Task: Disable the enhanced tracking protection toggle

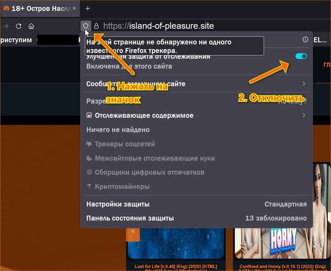Action: pyautogui.click(x=301, y=56)
